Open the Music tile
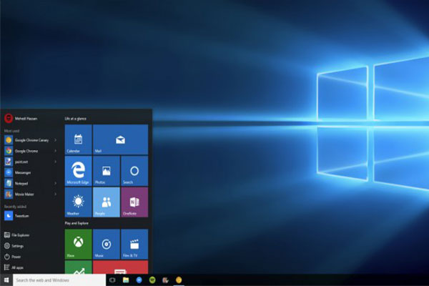The image size is (429, 286). tap(107, 244)
